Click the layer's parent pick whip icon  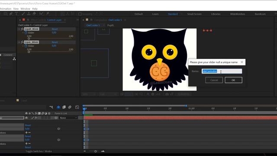coord(56,118)
